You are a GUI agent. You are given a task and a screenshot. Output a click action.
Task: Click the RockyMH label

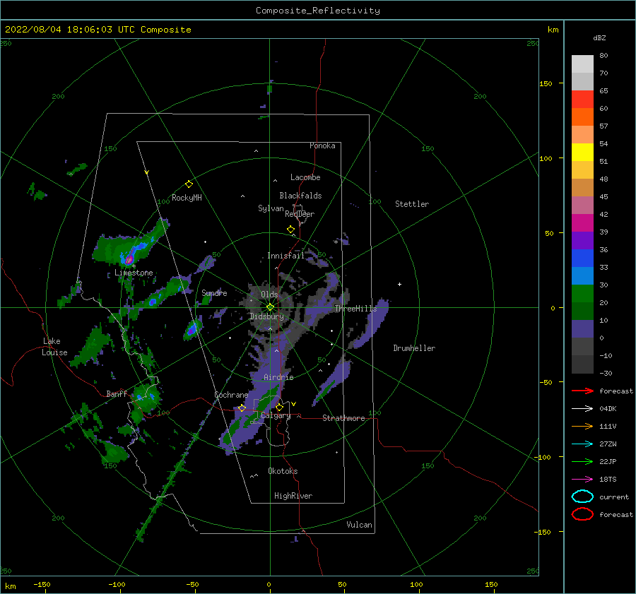tap(187, 198)
